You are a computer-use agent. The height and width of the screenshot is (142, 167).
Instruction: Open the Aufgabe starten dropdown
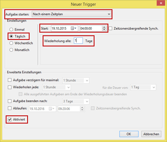click(x=72, y=14)
